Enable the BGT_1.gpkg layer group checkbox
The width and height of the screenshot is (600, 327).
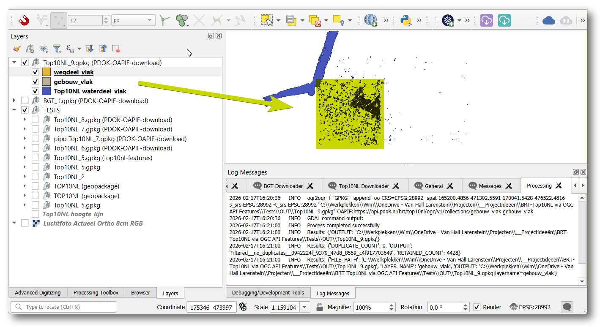click(x=25, y=101)
